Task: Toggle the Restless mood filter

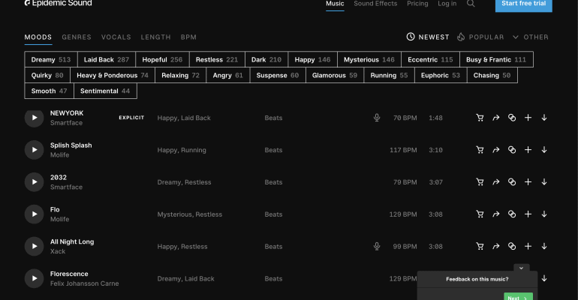Action: [217, 60]
